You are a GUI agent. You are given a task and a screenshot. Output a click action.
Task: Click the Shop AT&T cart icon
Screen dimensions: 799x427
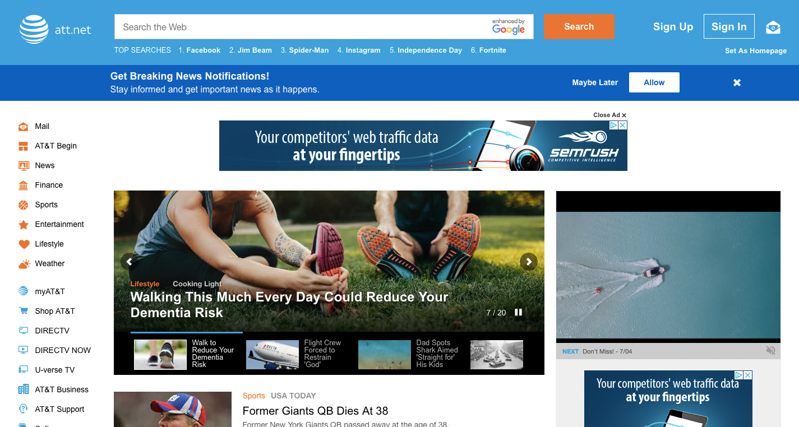(23, 311)
